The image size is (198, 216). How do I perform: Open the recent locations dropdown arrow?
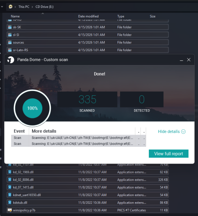coord(2,7)
